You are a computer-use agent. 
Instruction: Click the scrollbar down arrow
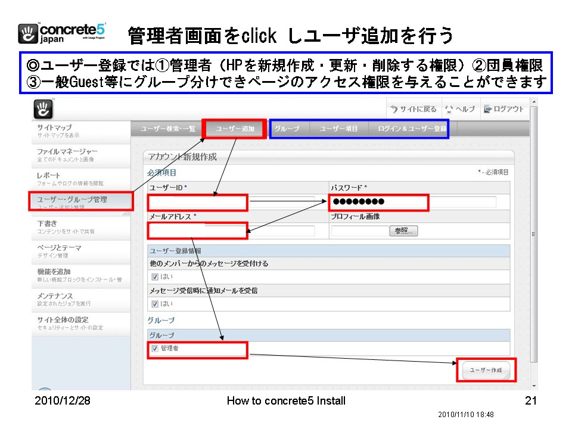[x=534, y=386]
